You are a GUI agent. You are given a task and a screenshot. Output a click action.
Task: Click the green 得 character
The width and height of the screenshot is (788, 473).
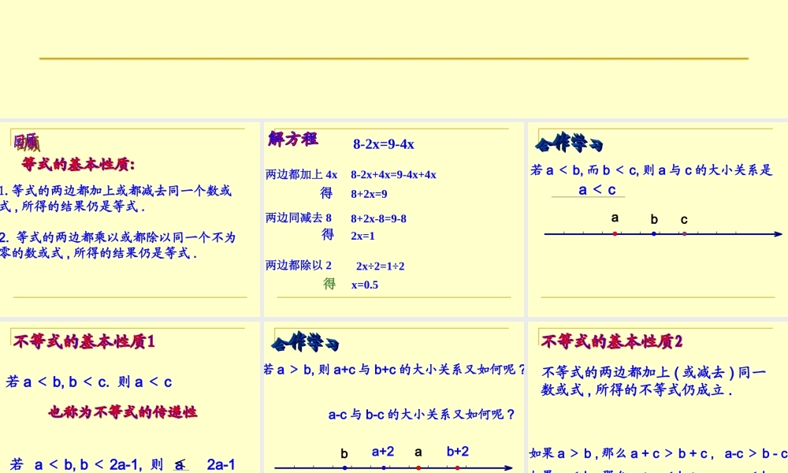[329, 284]
